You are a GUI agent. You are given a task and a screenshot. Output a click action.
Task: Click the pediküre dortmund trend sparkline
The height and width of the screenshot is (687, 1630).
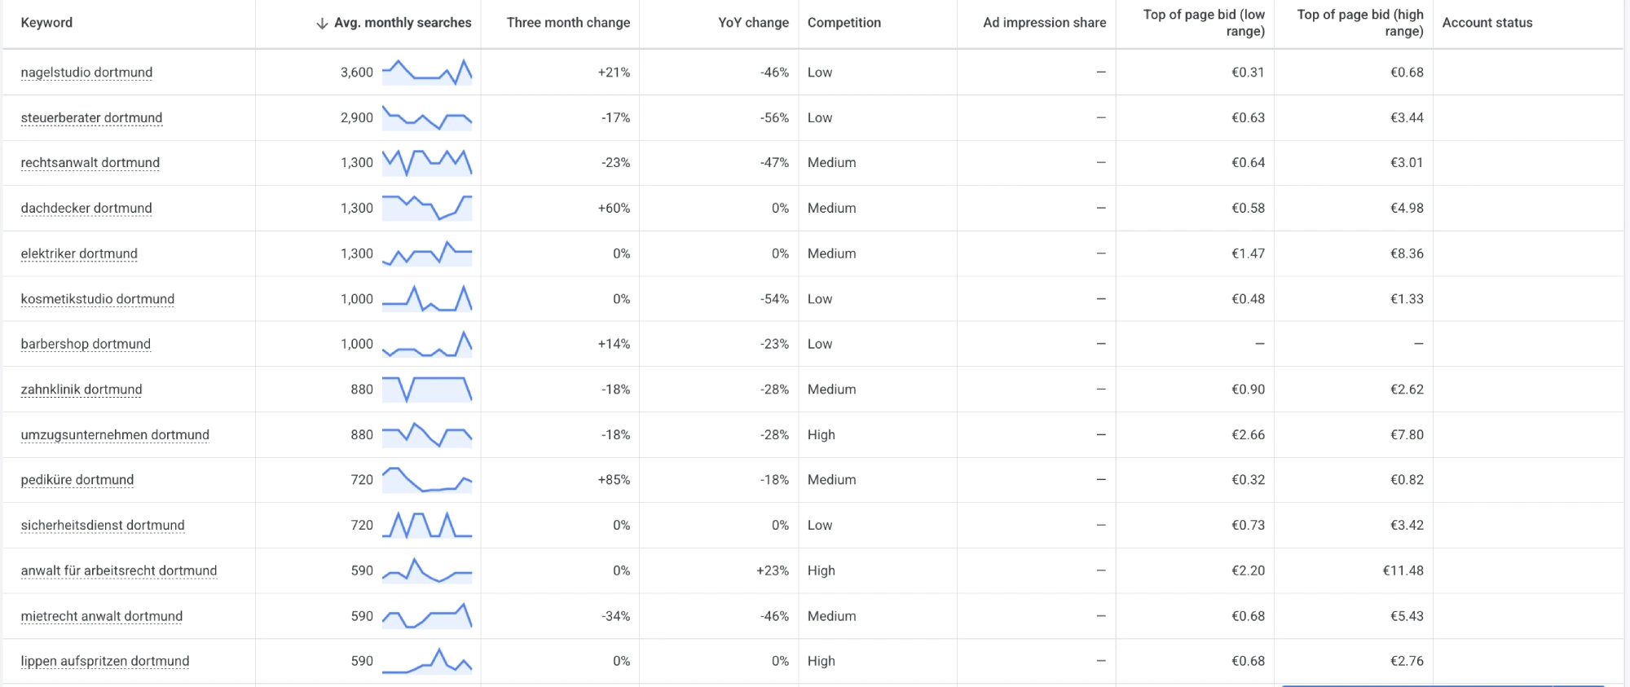pyautogui.click(x=427, y=479)
